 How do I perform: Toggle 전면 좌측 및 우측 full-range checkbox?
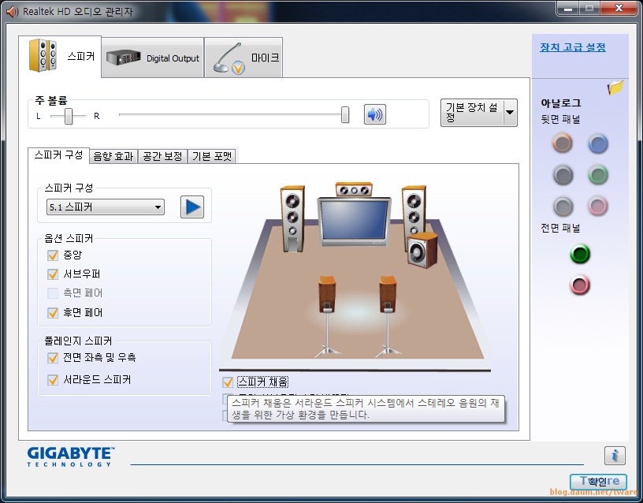[53, 358]
